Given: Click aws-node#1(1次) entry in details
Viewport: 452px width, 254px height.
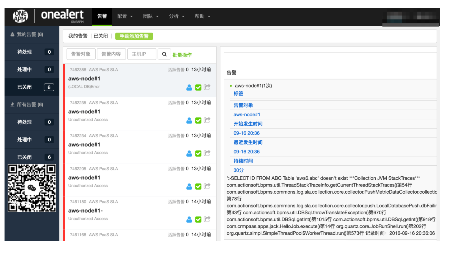Looking at the screenshot, I should coord(253,86).
